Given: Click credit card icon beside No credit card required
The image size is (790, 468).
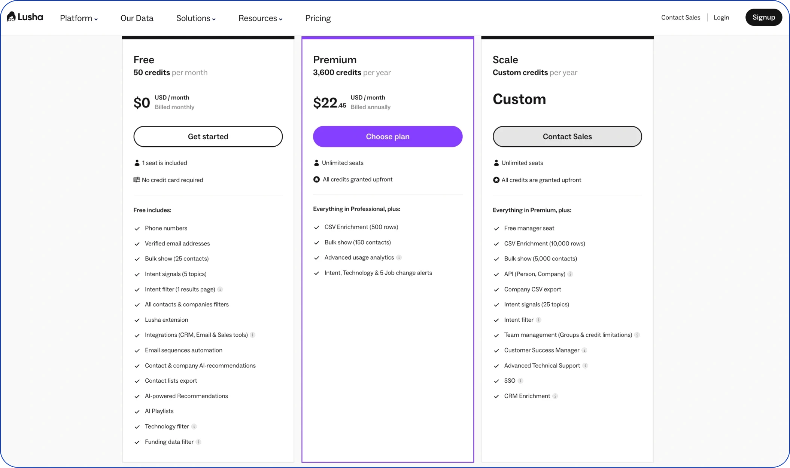Looking at the screenshot, I should coord(137,180).
